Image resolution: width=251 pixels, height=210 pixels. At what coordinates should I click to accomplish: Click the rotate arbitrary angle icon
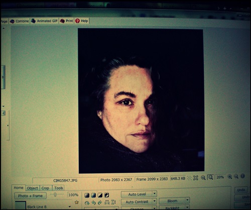tap(87, 203)
